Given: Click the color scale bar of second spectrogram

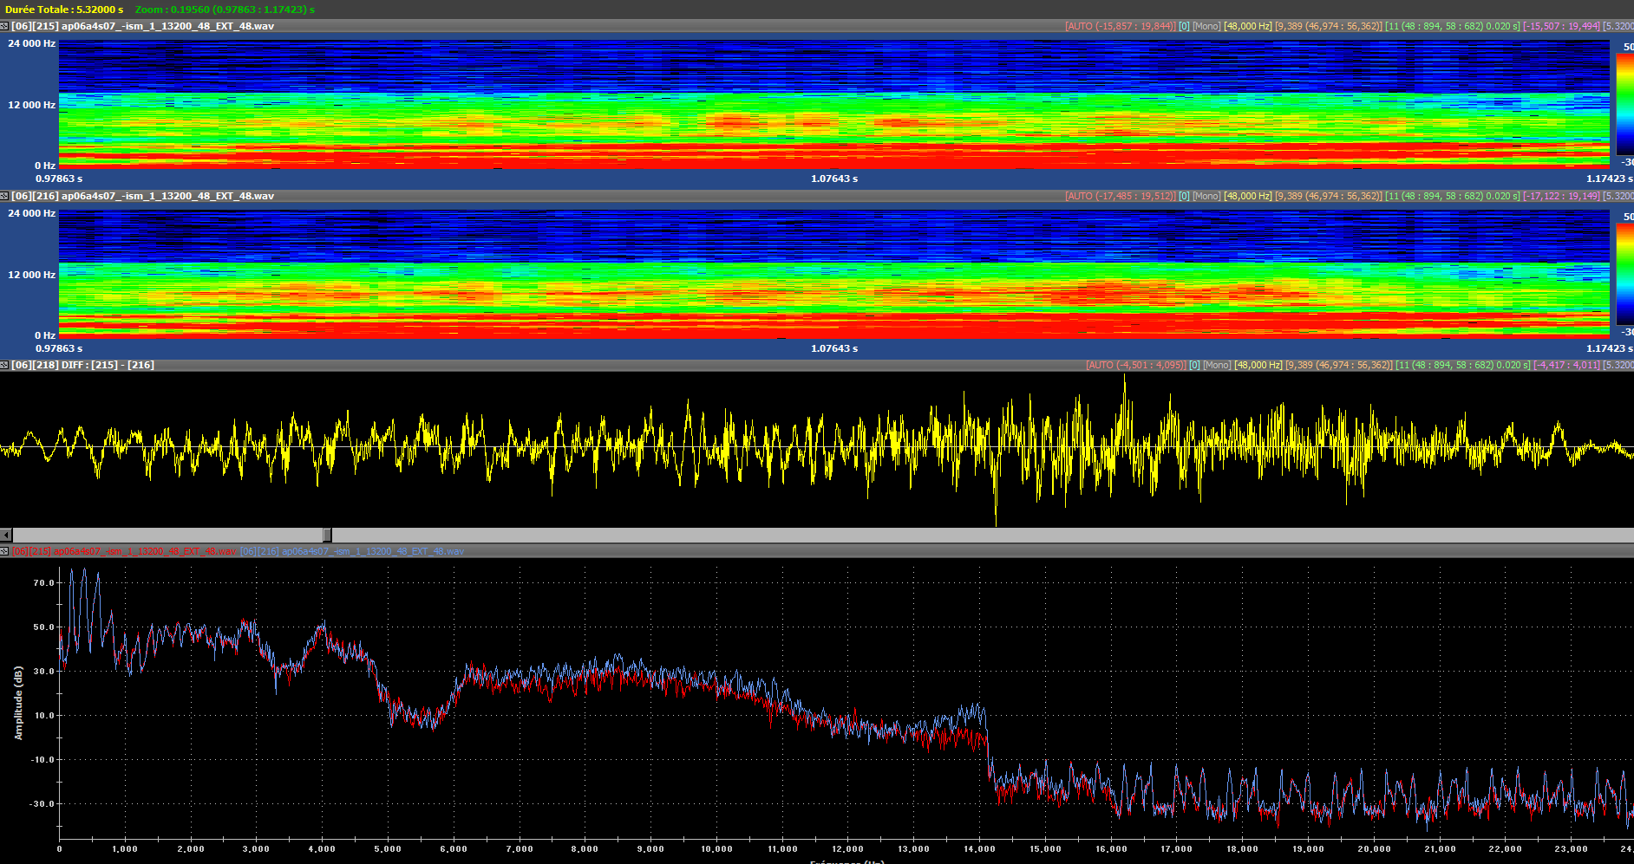Looking at the screenshot, I should (x=1624, y=274).
